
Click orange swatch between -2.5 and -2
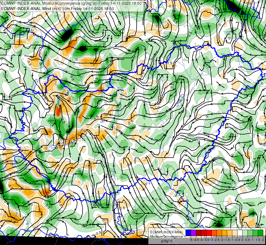pyautogui.click(x=219, y=233)
